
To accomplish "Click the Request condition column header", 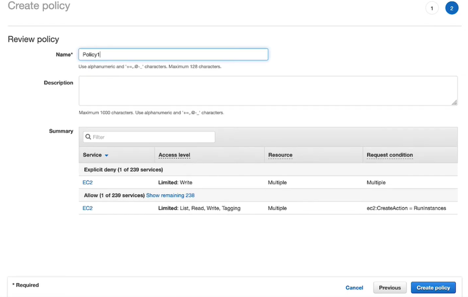I will pyautogui.click(x=389, y=155).
